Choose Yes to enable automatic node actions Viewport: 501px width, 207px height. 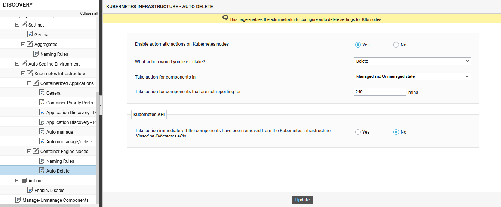(x=358, y=45)
